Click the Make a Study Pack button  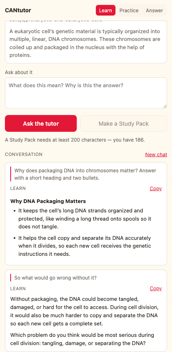click(x=124, y=124)
